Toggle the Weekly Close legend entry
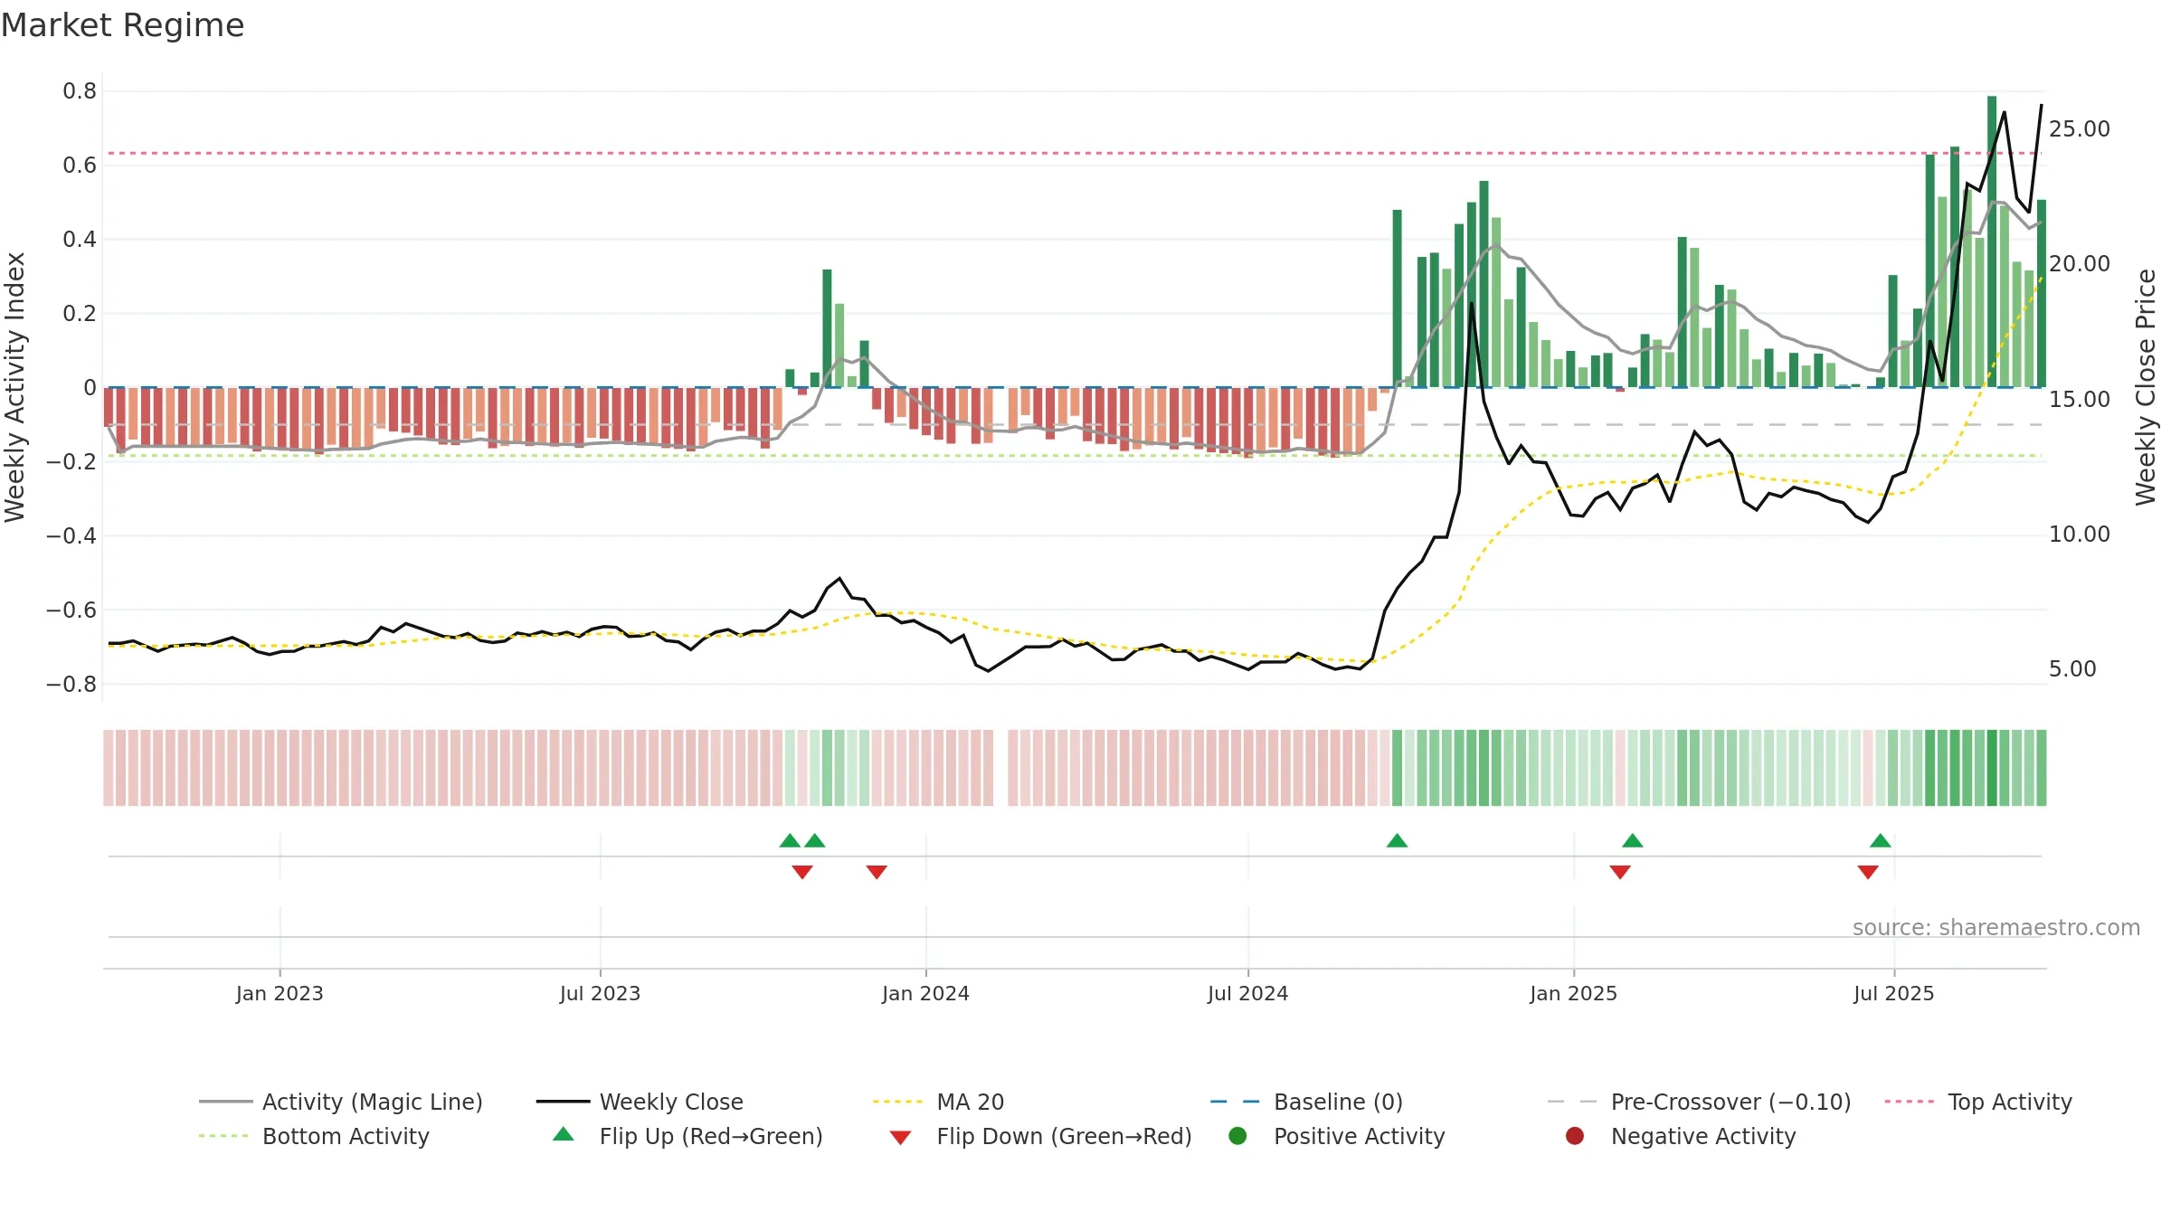 tap(640, 1102)
